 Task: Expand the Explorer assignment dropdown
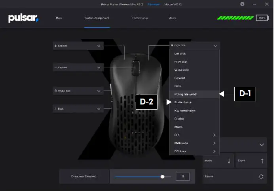point(99,68)
